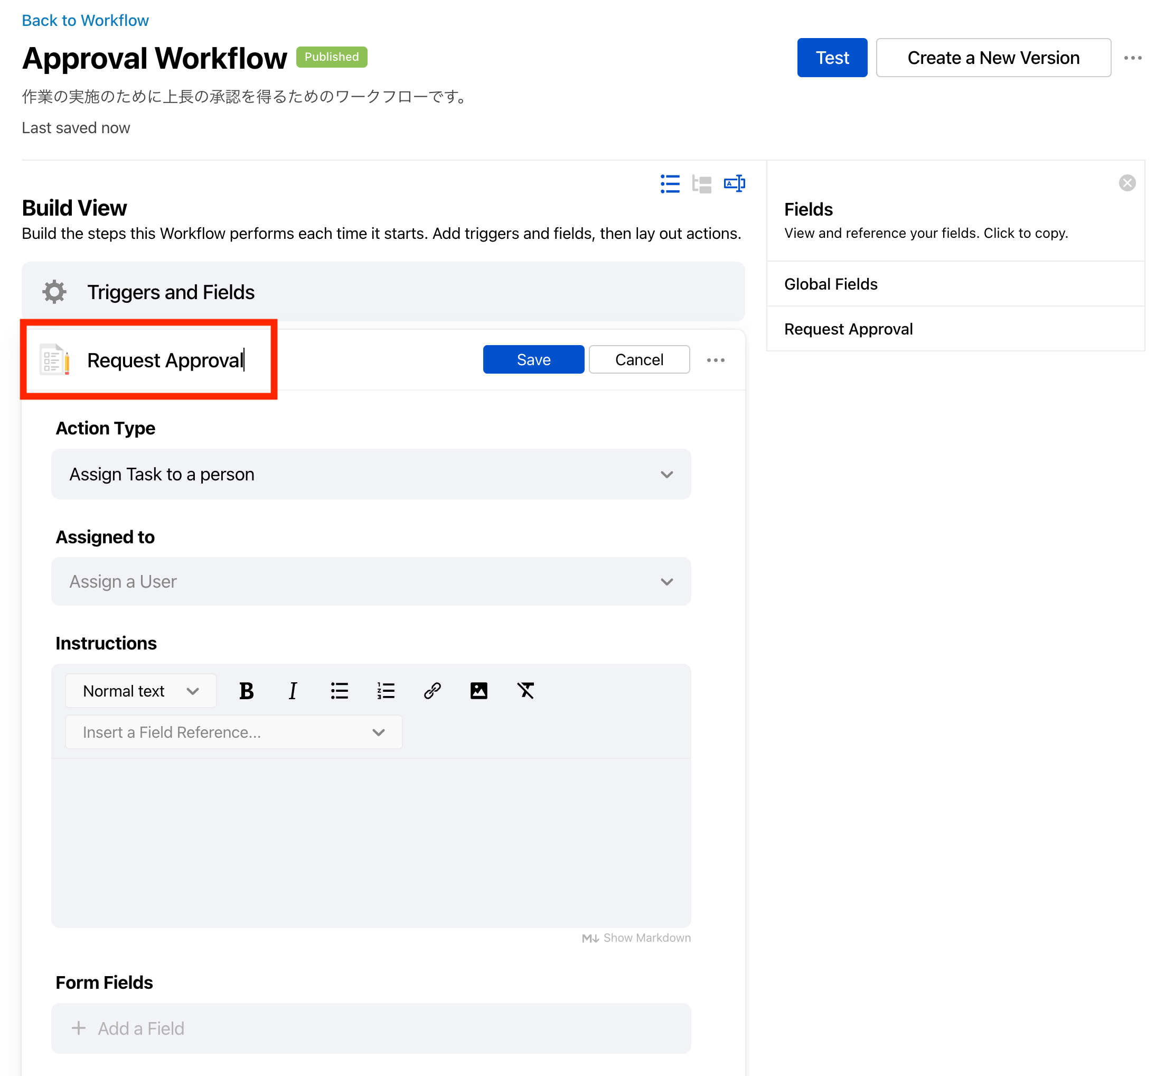Viewport: 1165px width, 1076px height.
Task: Click Add a Field under Form Fields
Action: point(371,1028)
